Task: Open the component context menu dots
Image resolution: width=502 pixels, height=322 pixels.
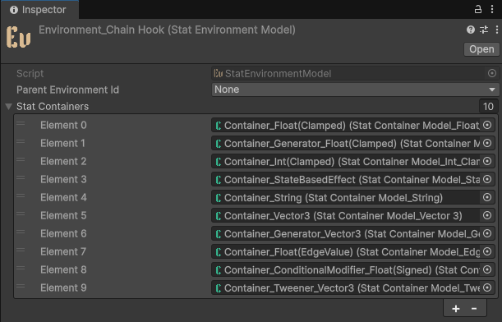Action: coord(496,30)
